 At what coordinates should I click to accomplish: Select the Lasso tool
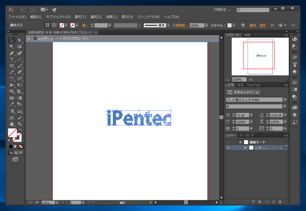[20, 47]
